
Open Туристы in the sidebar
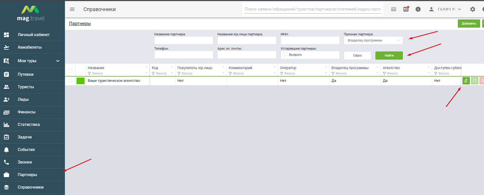point(32,87)
